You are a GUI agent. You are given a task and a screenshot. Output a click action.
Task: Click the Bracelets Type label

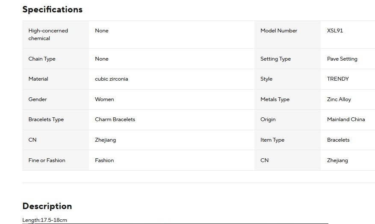[x=46, y=119]
